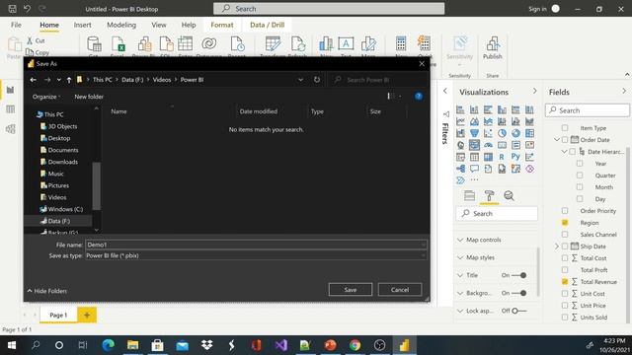Viewport: 632px width, 355px height.
Task: Open the Fields well tab in Visualizations
Action: pos(470,196)
